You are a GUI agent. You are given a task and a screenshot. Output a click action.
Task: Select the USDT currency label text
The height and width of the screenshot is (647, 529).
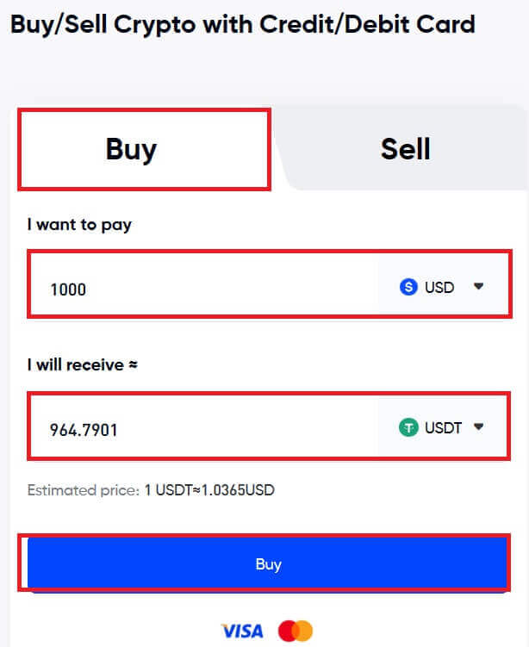tap(444, 426)
